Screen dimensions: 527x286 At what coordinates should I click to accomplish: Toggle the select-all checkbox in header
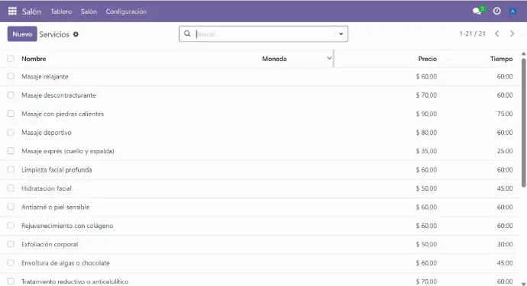pyautogui.click(x=11, y=59)
